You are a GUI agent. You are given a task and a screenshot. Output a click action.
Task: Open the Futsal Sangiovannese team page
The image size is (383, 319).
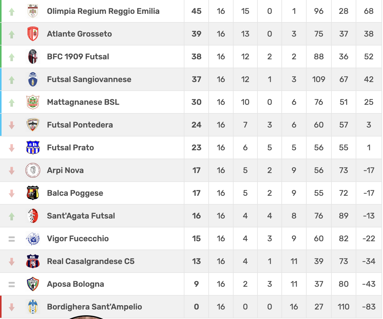(89, 79)
